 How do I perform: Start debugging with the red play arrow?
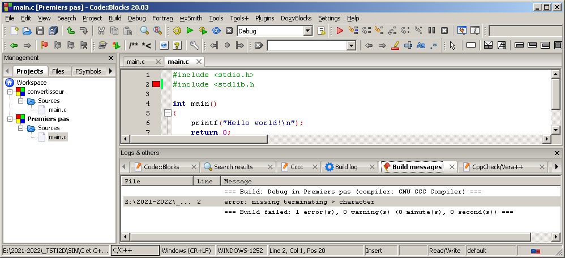(x=340, y=31)
